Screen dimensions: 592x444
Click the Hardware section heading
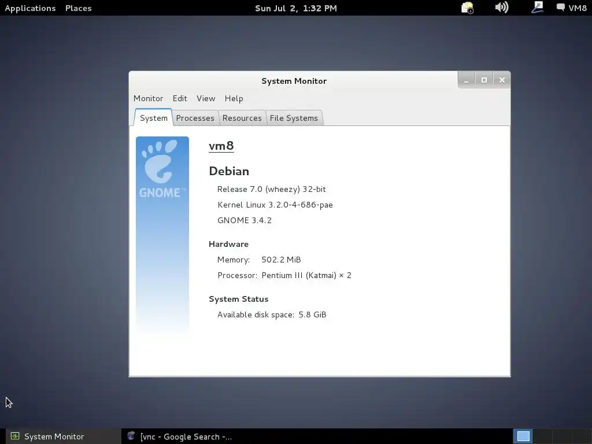228,245
